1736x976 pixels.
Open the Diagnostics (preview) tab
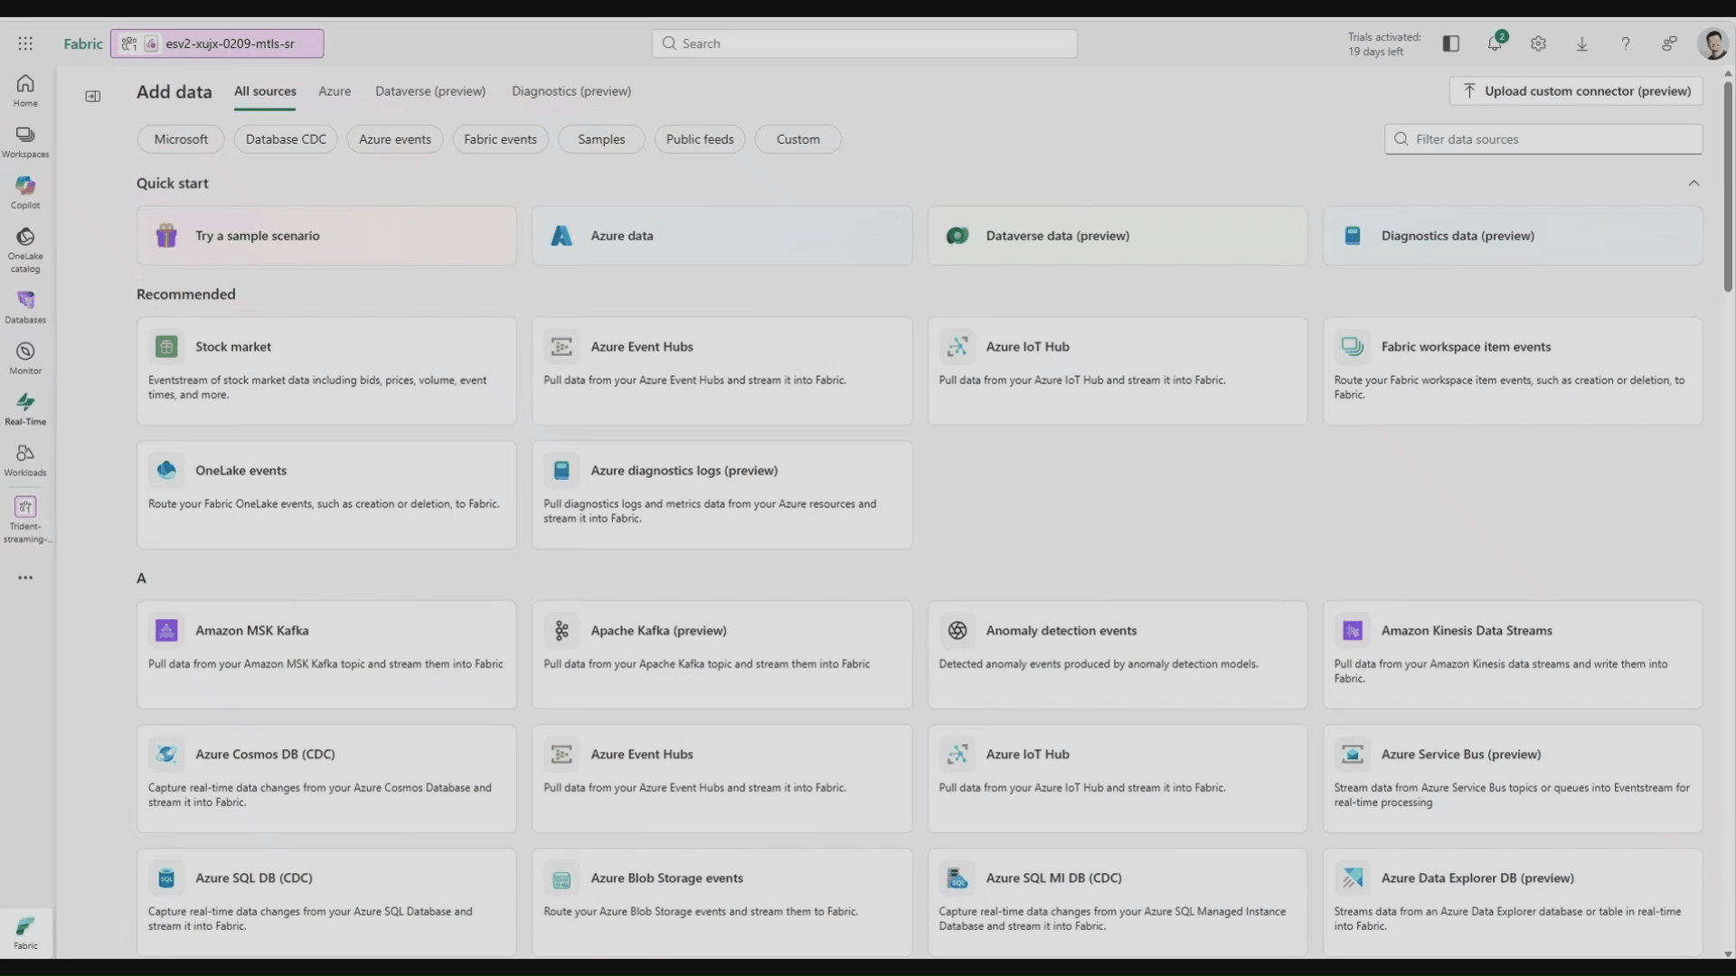click(571, 91)
